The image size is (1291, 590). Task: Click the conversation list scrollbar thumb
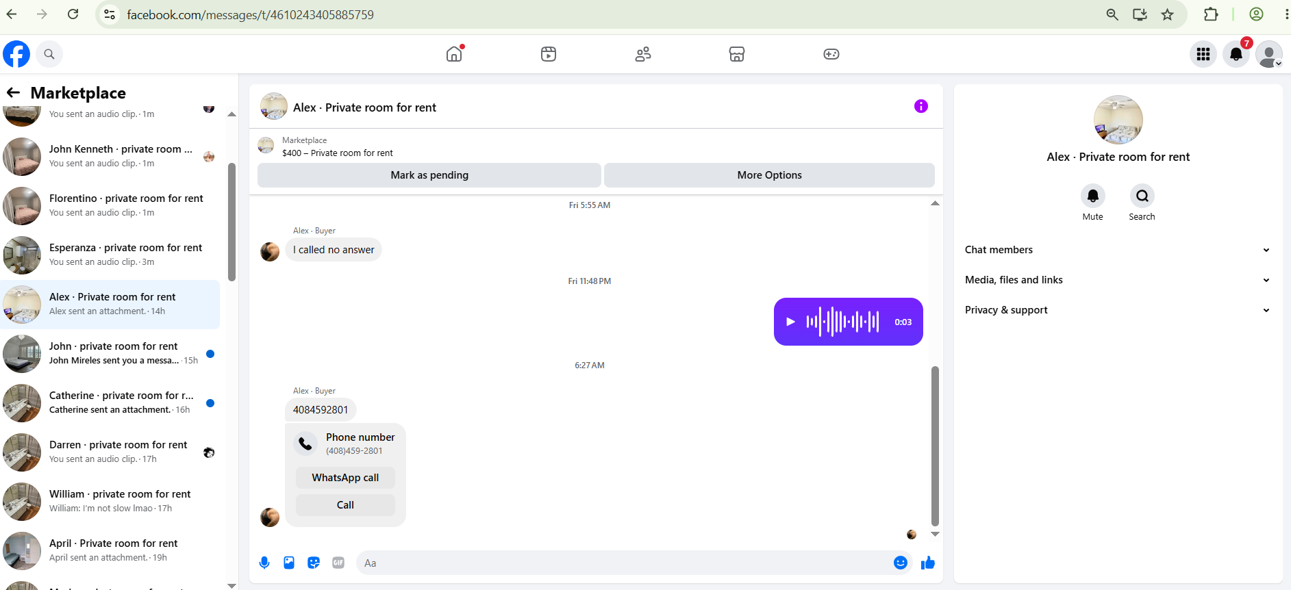(x=231, y=222)
